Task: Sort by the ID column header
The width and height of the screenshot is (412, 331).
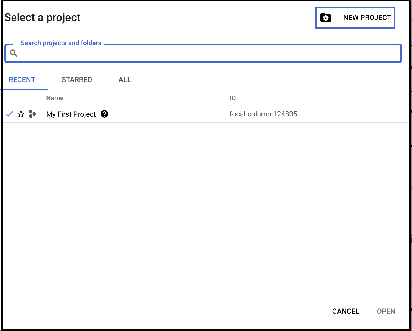Action: coord(233,98)
